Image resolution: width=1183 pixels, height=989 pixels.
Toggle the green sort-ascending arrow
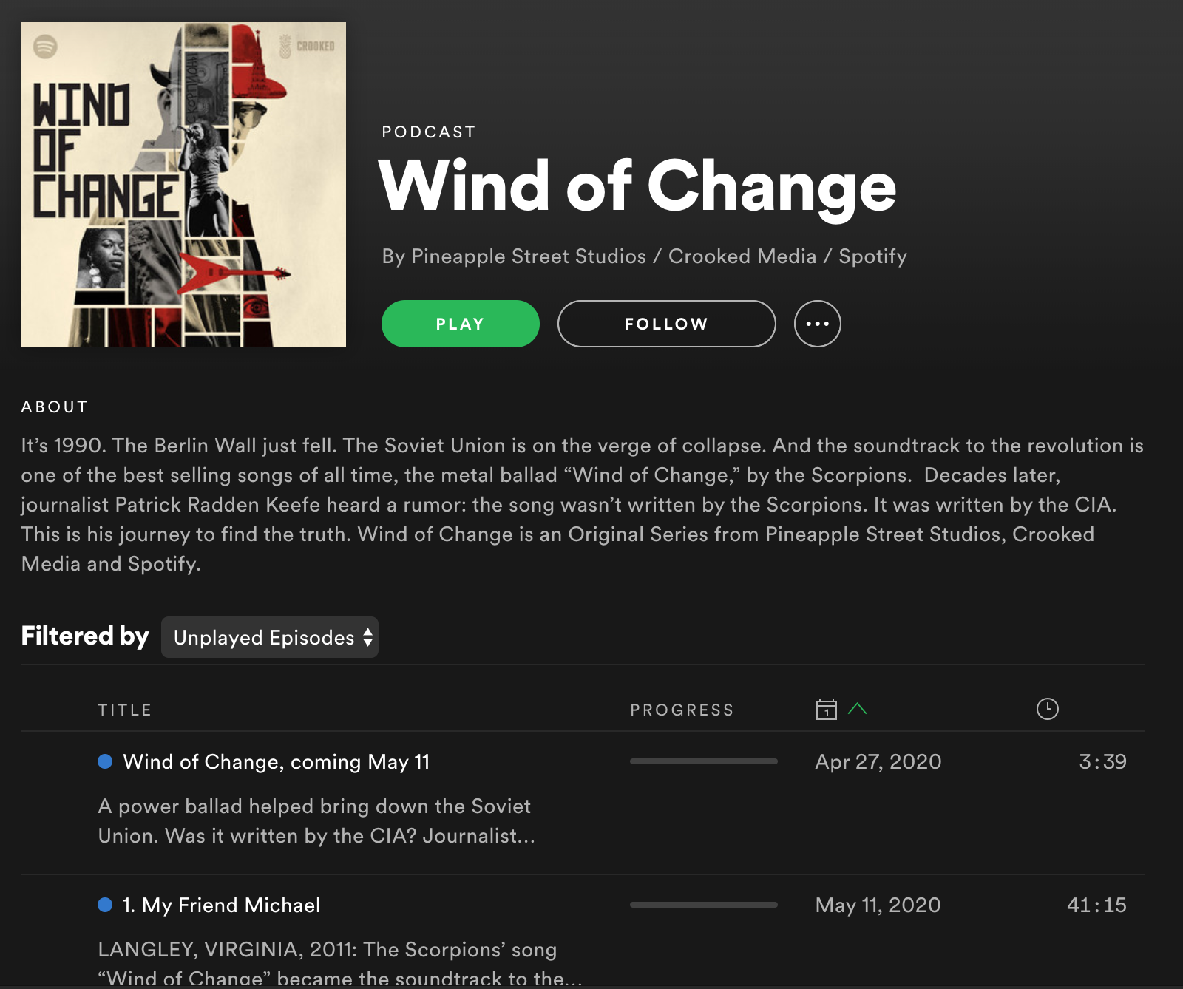857,708
